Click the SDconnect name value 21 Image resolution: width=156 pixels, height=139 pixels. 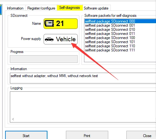pos(60,23)
